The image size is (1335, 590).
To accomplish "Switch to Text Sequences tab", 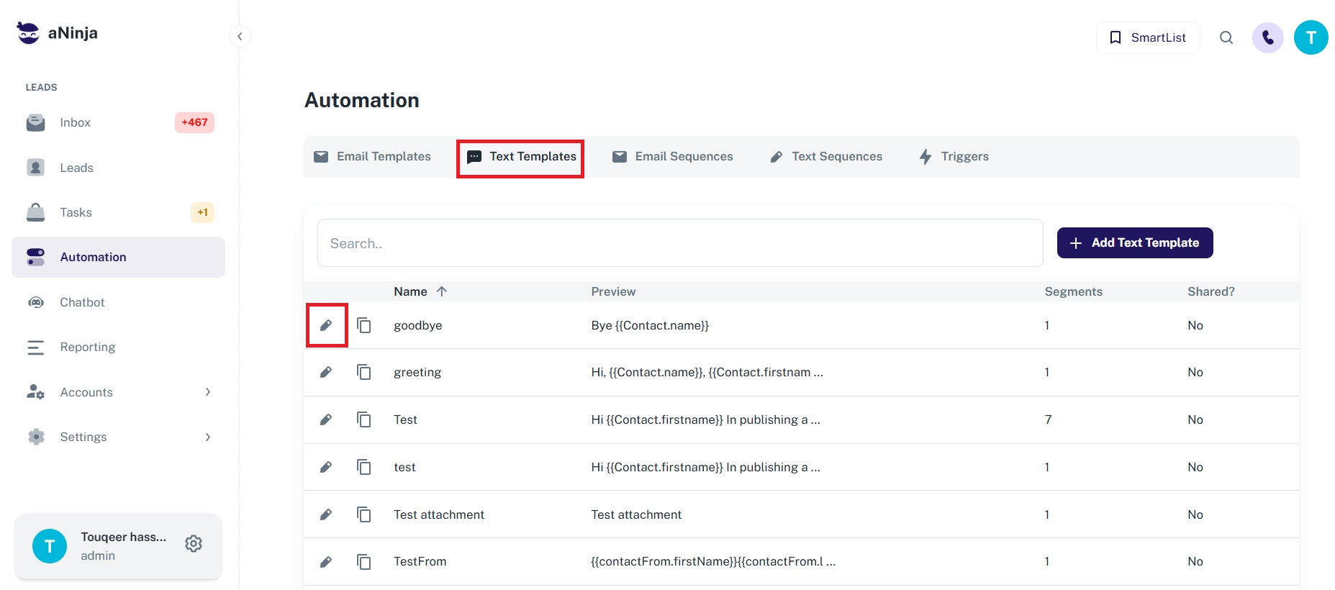I will (826, 157).
